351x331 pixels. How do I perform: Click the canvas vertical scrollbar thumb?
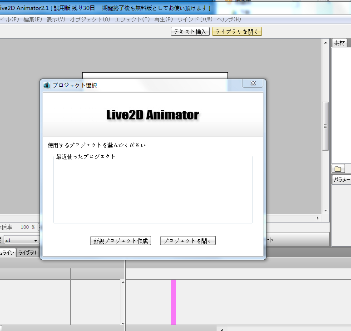pos(325,126)
